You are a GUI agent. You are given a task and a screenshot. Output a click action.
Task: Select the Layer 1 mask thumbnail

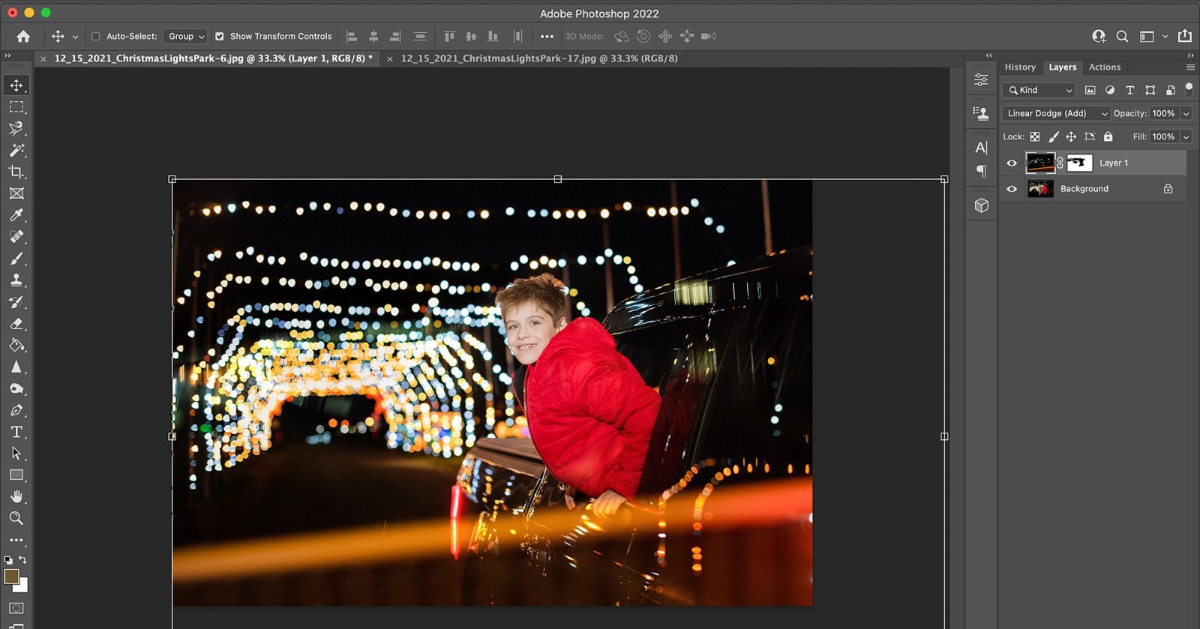(1079, 163)
